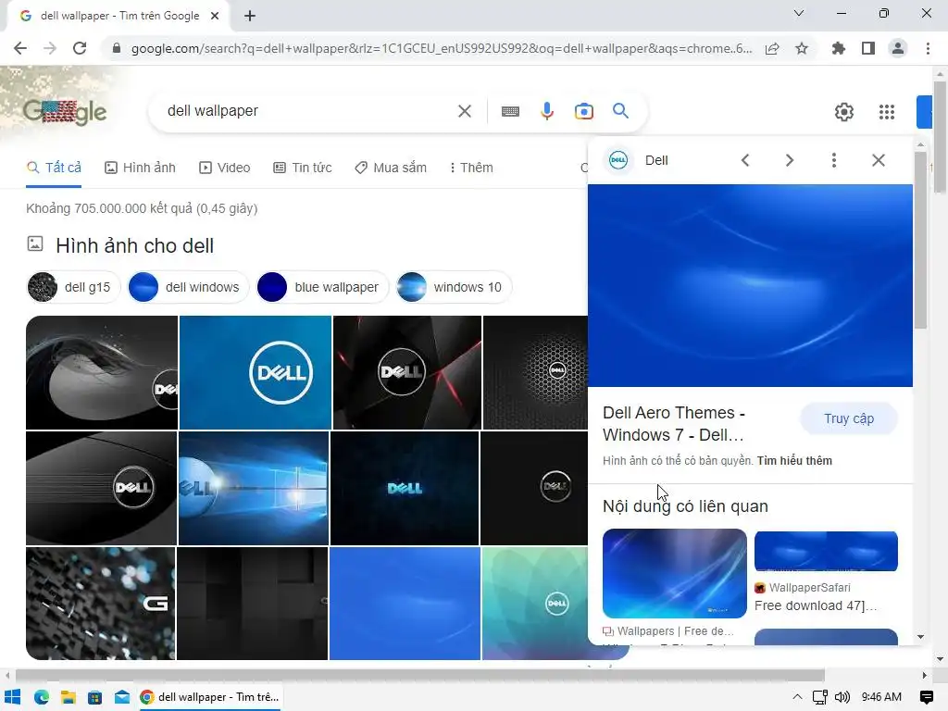Image resolution: width=948 pixels, height=711 pixels.
Task: Select the blue wallpaper chip
Action: [x=323, y=287]
